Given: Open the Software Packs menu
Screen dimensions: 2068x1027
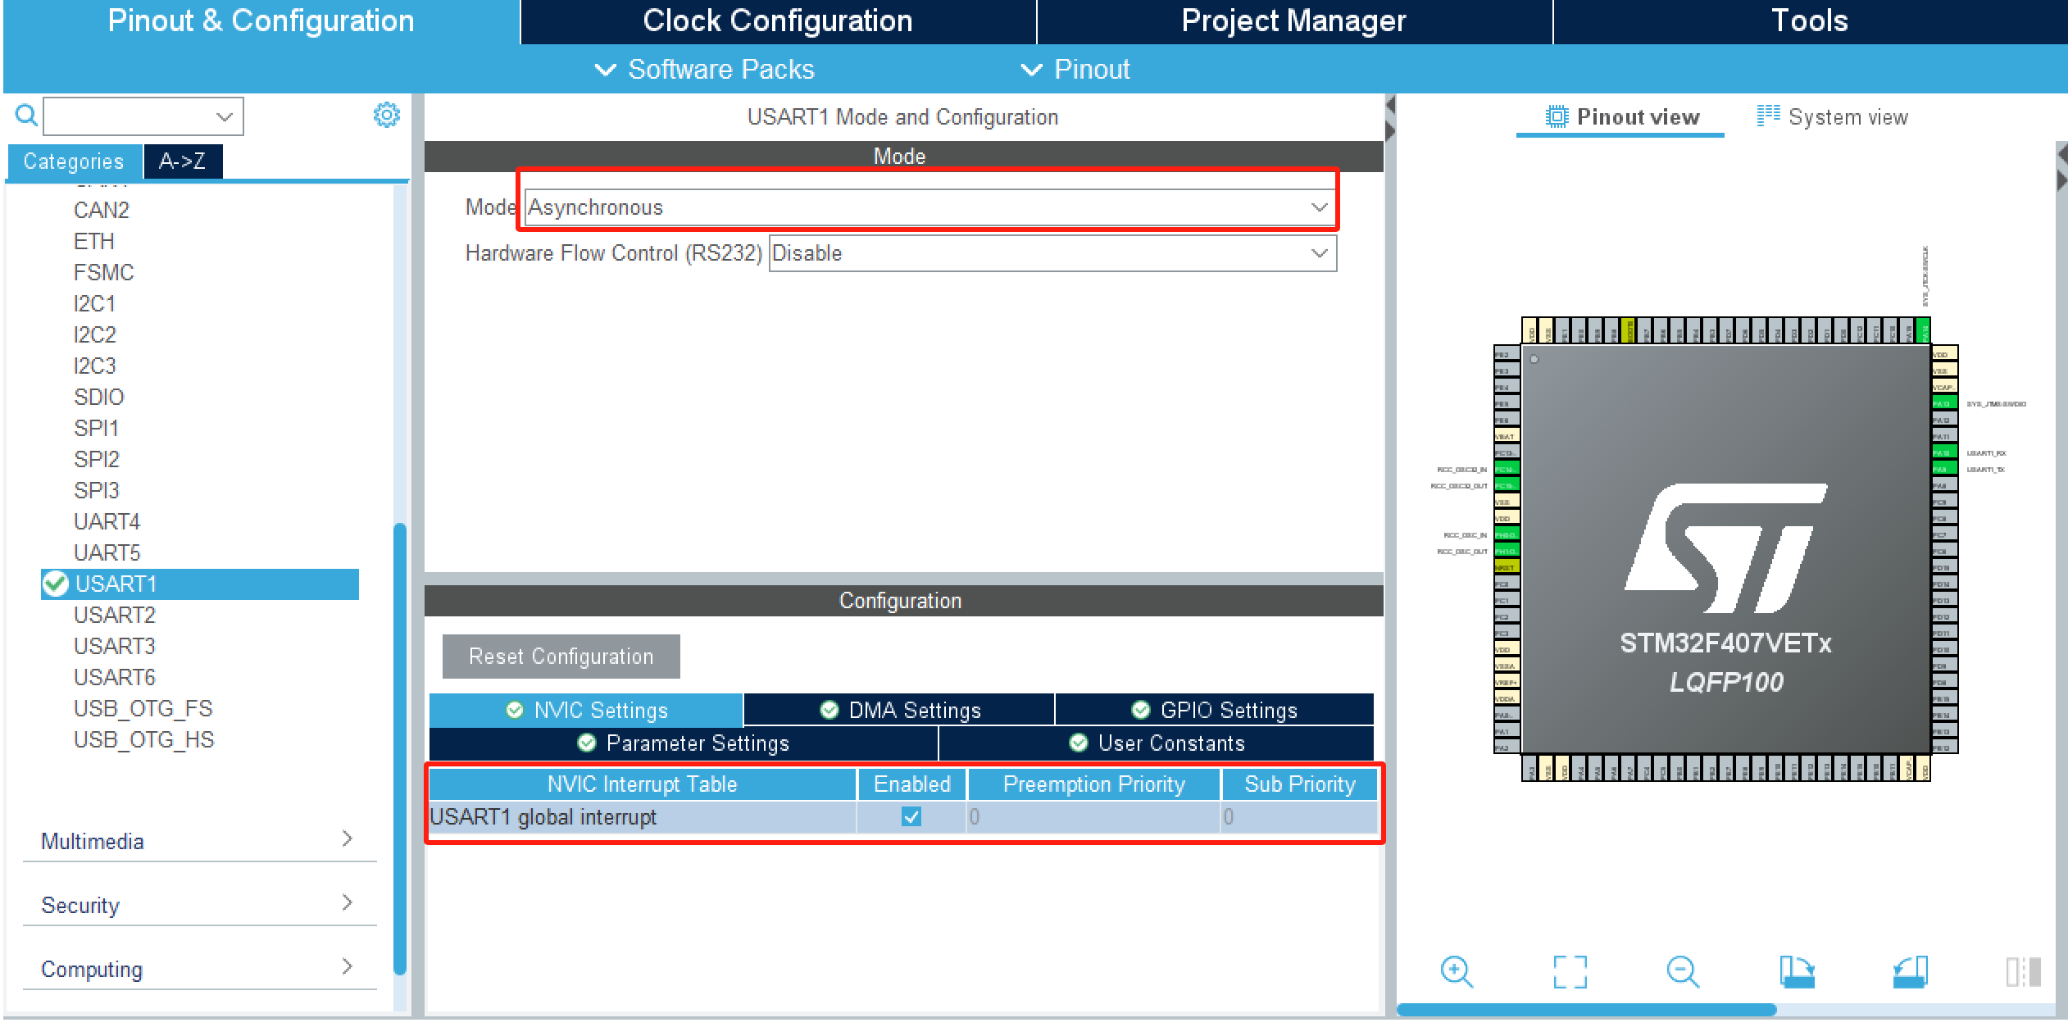Looking at the screenshot, I should (705, 70).
